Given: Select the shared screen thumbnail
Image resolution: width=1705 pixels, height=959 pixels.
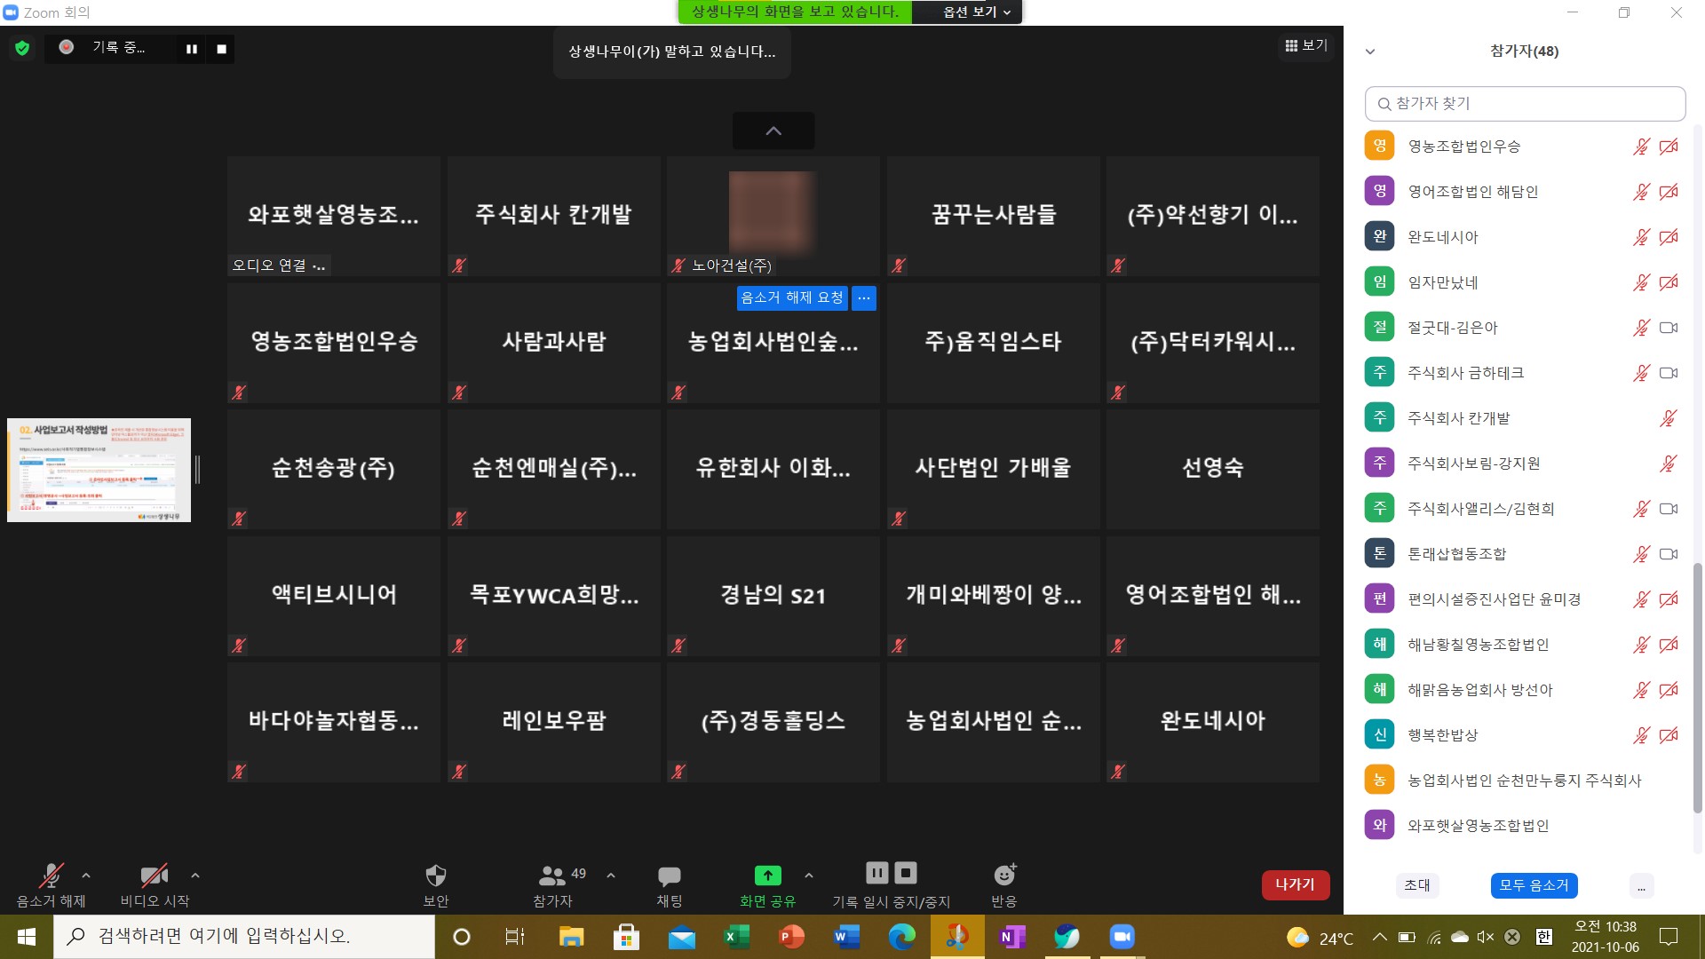Looking at the screenshot, I should (99, 470).
